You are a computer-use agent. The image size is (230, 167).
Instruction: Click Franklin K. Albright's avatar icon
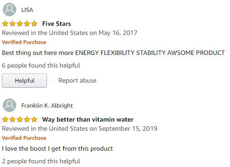10,105
